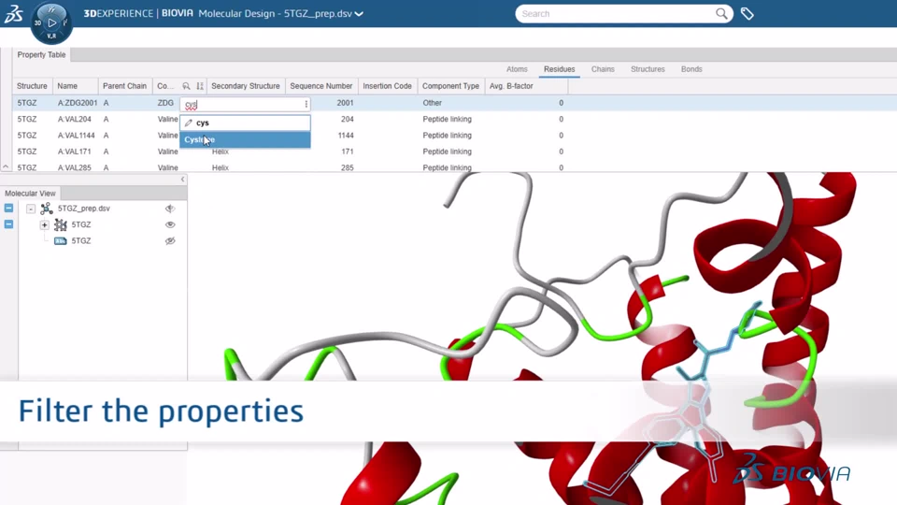Viewport: 897px width, 505px height.
Task: Select the A:VAL285 residue cell
Action: (75, 167)
